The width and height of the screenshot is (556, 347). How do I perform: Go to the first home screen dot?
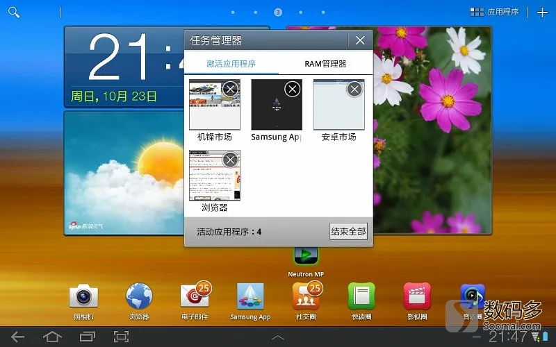click(x=233, y=12)
